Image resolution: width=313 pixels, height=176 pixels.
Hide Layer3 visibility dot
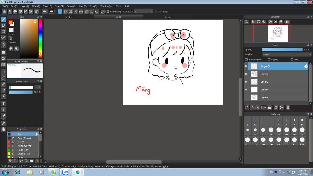(x=246, y=82)
